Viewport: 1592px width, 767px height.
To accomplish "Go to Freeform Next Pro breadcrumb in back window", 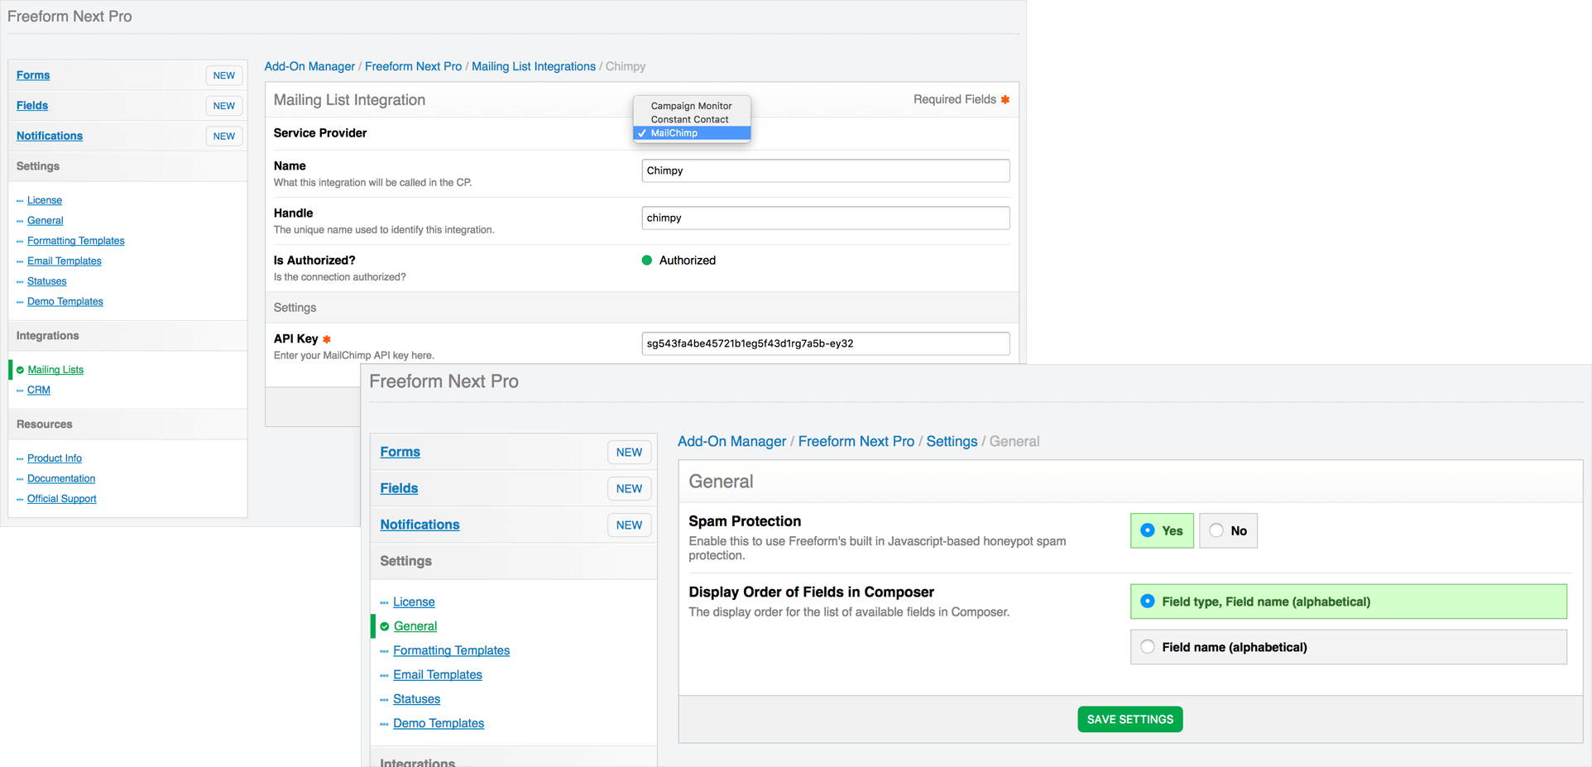I will click(x=413, y=66).
